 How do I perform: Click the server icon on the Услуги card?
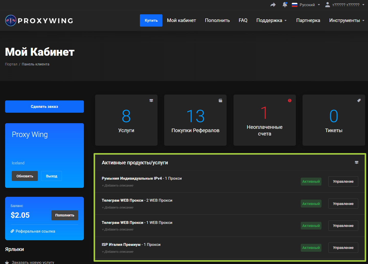[x=151, y=101]
